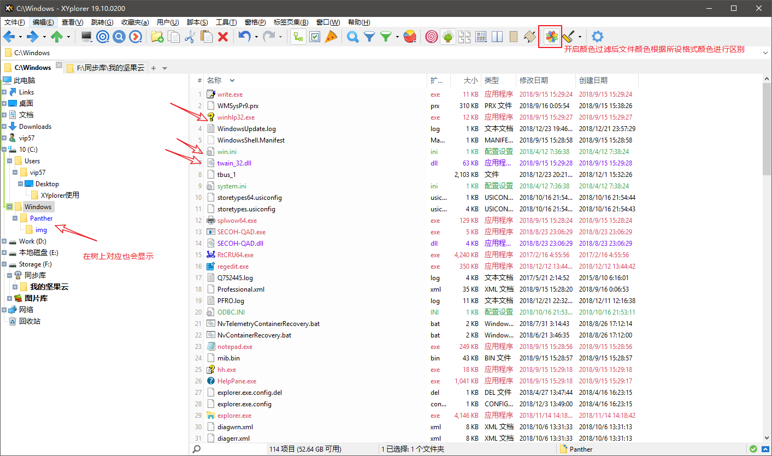Click the blue magnifier Find Files icon
This screenshot has width=772, height=456.
(353, 37)
